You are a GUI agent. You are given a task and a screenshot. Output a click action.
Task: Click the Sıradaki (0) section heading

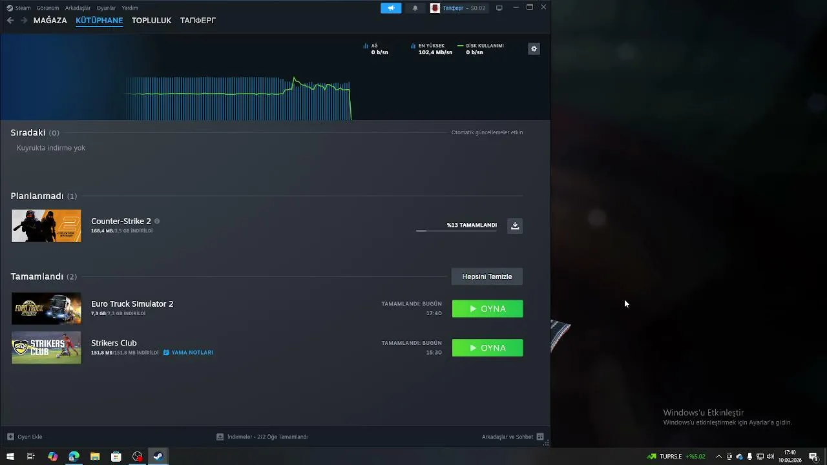coord(35,132)
